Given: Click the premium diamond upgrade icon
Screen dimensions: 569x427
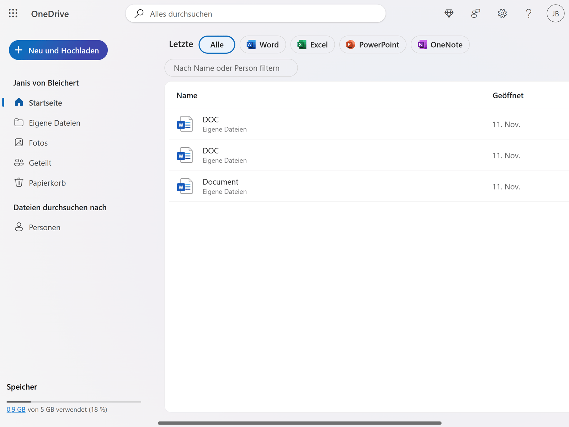Looking at the screenshot, I should pyautogui.click(x=448, y=14).
